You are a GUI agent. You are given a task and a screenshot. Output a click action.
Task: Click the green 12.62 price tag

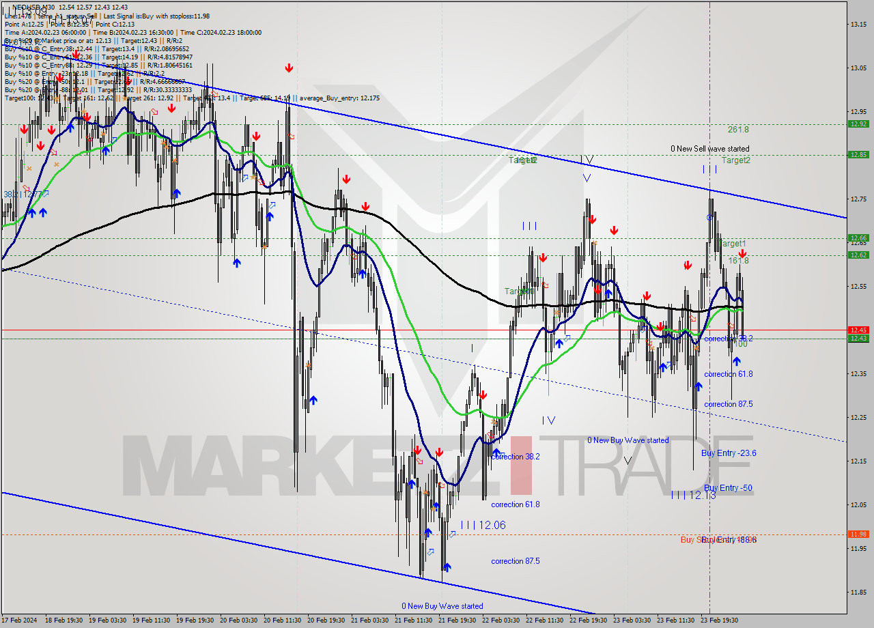click(858, 255)
